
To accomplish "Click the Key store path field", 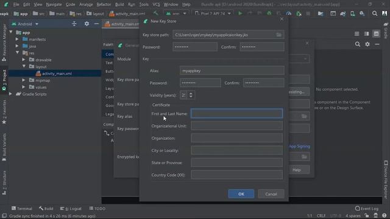I will point(229,35).
